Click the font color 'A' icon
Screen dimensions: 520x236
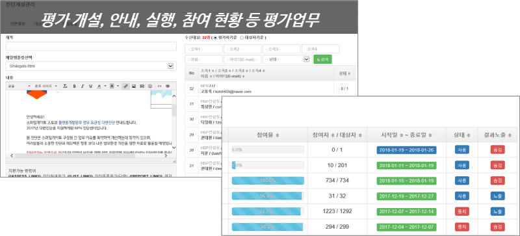coord(99,86)
